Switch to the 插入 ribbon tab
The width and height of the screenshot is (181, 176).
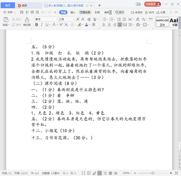pyautogui.click(x=73, y=12)
